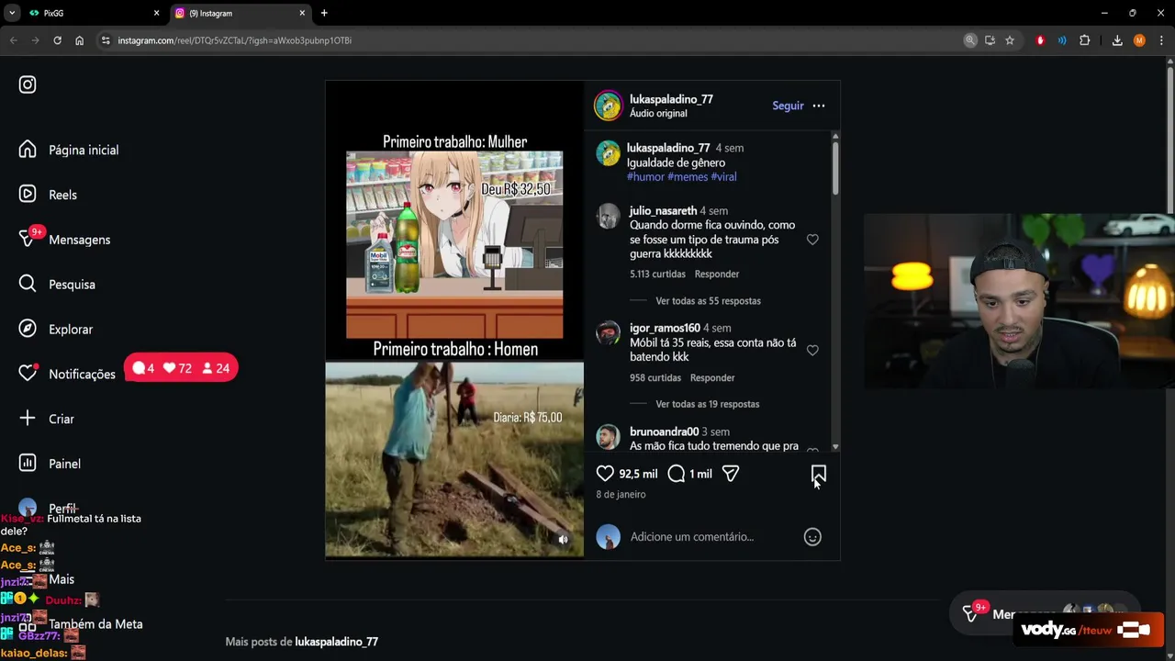This screenshot has width=1175, height=661.
Task: Click the zoom magnifier icon in address bar
Action: (970, 40)
